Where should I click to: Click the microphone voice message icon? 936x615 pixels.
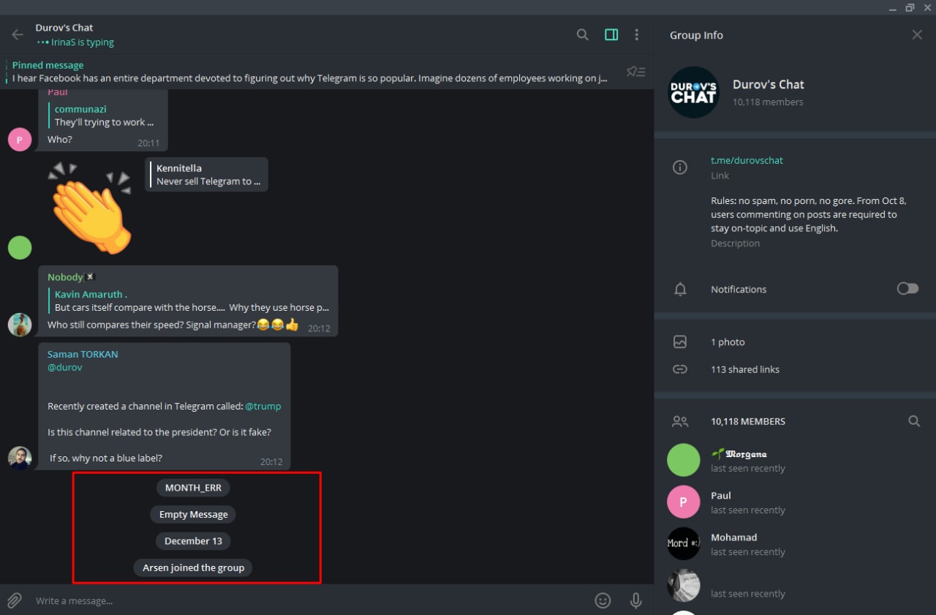tap(636, 600)
